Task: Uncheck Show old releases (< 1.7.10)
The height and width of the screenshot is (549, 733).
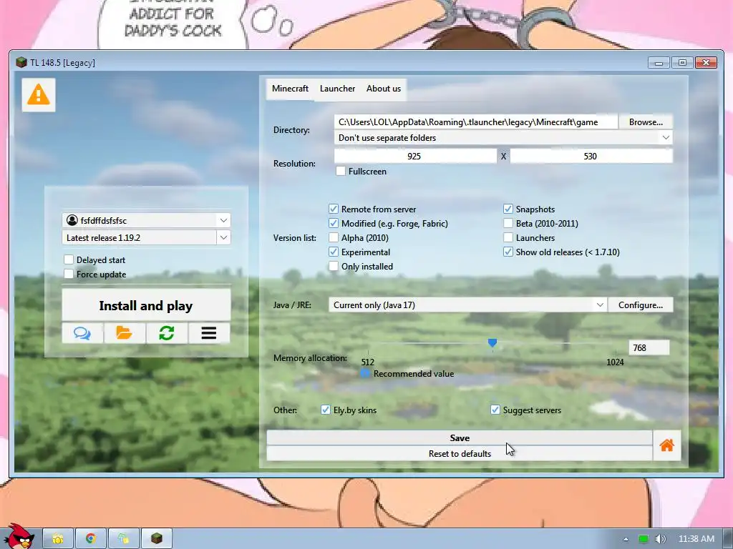Action: [x=508, y=252]
